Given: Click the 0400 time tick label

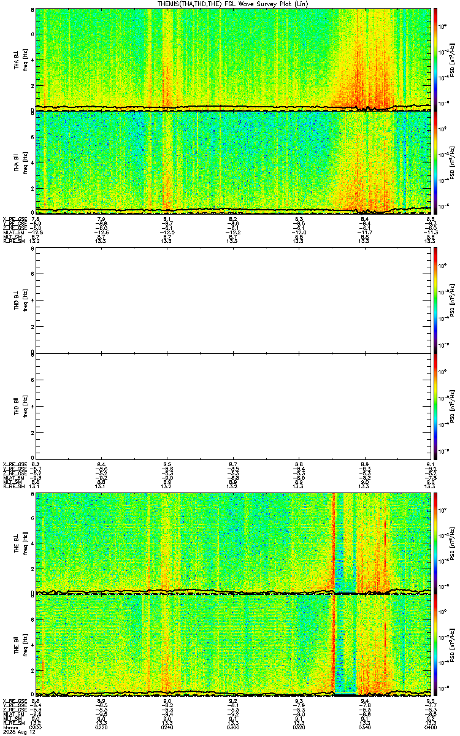Looking at the screenshot, I should 430,727.
